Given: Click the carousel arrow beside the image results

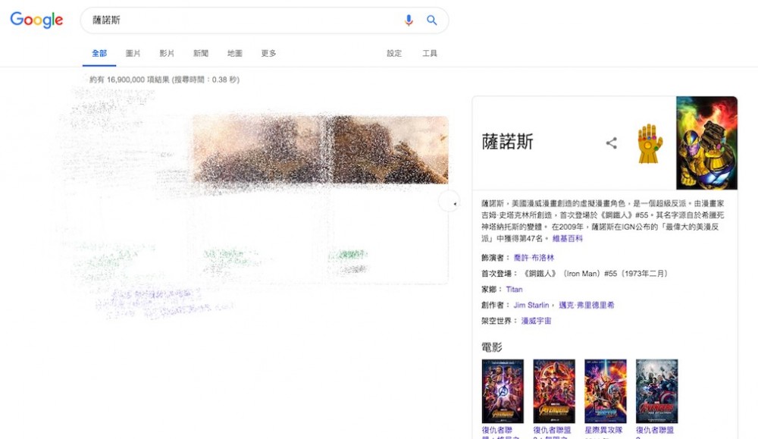Looking at the screenshot, I should (449, 202).
